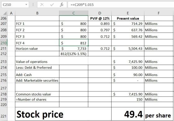
Task: Select debt value cell 100.00
Action: (x=128, y=67)
